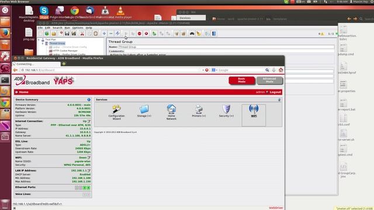
Task: Open the Trash in Ubuntu launcher
Action: 5,204
